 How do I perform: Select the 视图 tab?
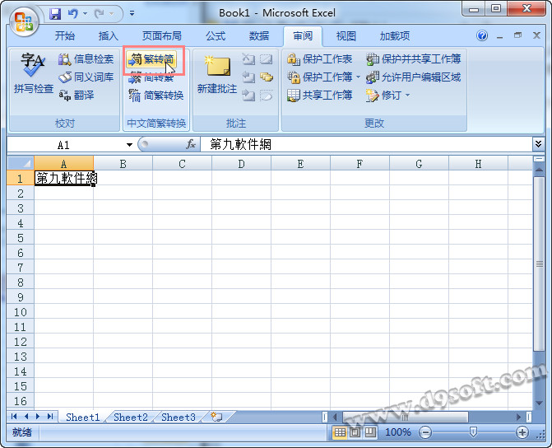[x=346, y=36]
